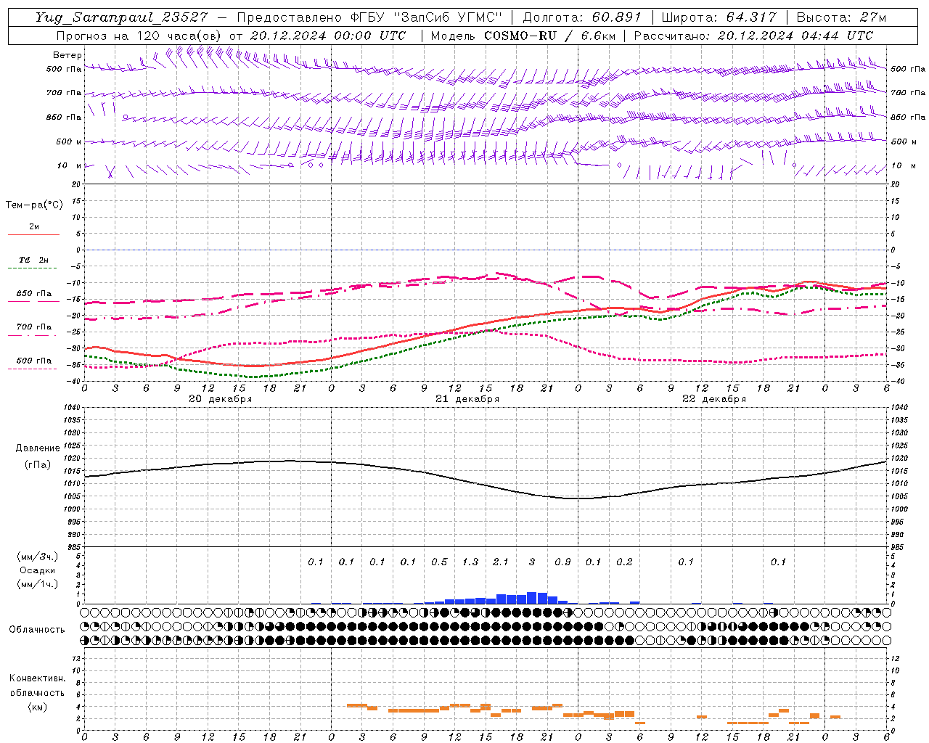This screenshot has width=929, height=743.
Task: Click the peak precipitation value "3"
Action: [532, 562]
